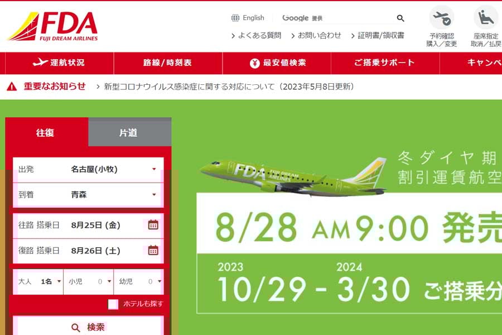Check the ホテルも探す checkbox

pyautogui.click(x=113, y=304)
